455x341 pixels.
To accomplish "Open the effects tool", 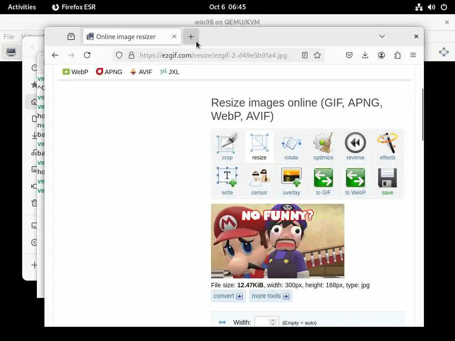I will click(387, 146).
